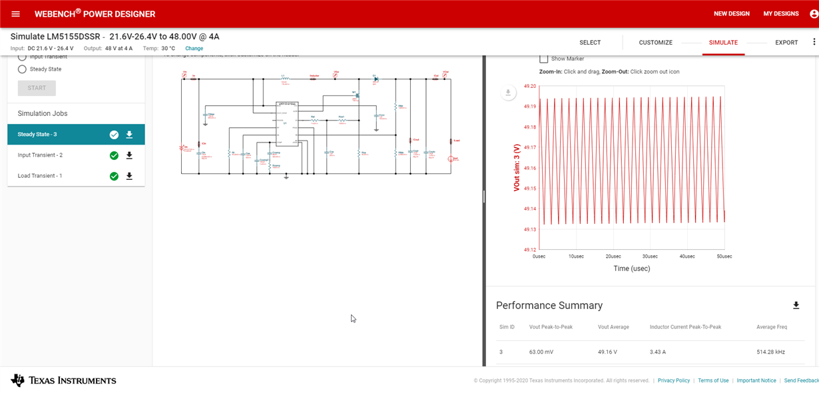This screenshot has width=819, height=393.
Task: Switch to the SIMULATE tab
Action: [x=723, y=43]
